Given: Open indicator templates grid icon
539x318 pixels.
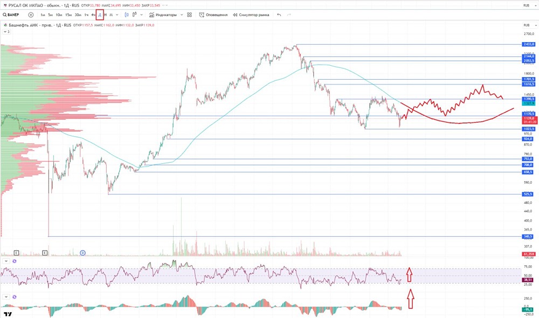Looking at the screenshot, I should 189,15.
